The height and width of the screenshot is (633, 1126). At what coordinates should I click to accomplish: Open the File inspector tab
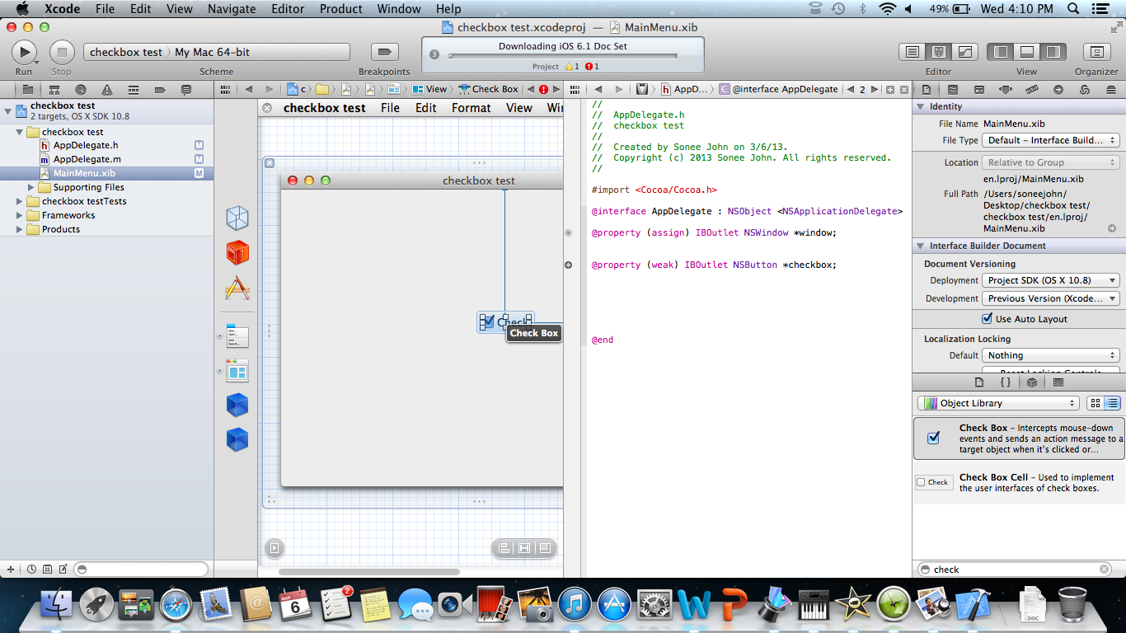point(926,89)
